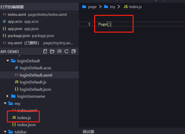Open loginDefault.json file
The width and height of the screenshot is (185, 134).
(35, 89)
